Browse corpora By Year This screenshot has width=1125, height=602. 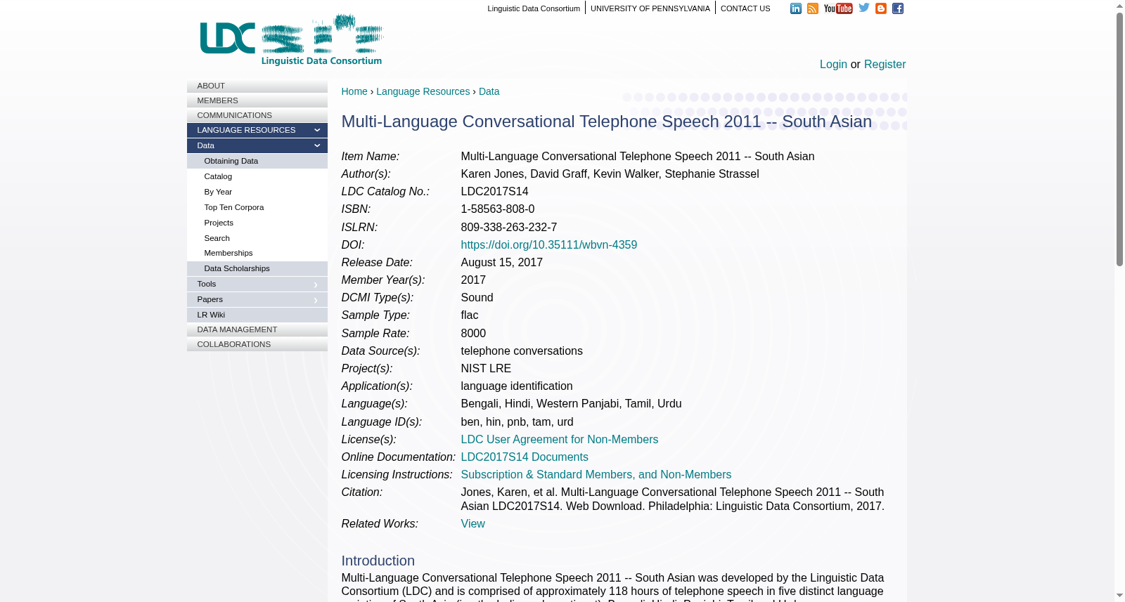pos(257,192)
